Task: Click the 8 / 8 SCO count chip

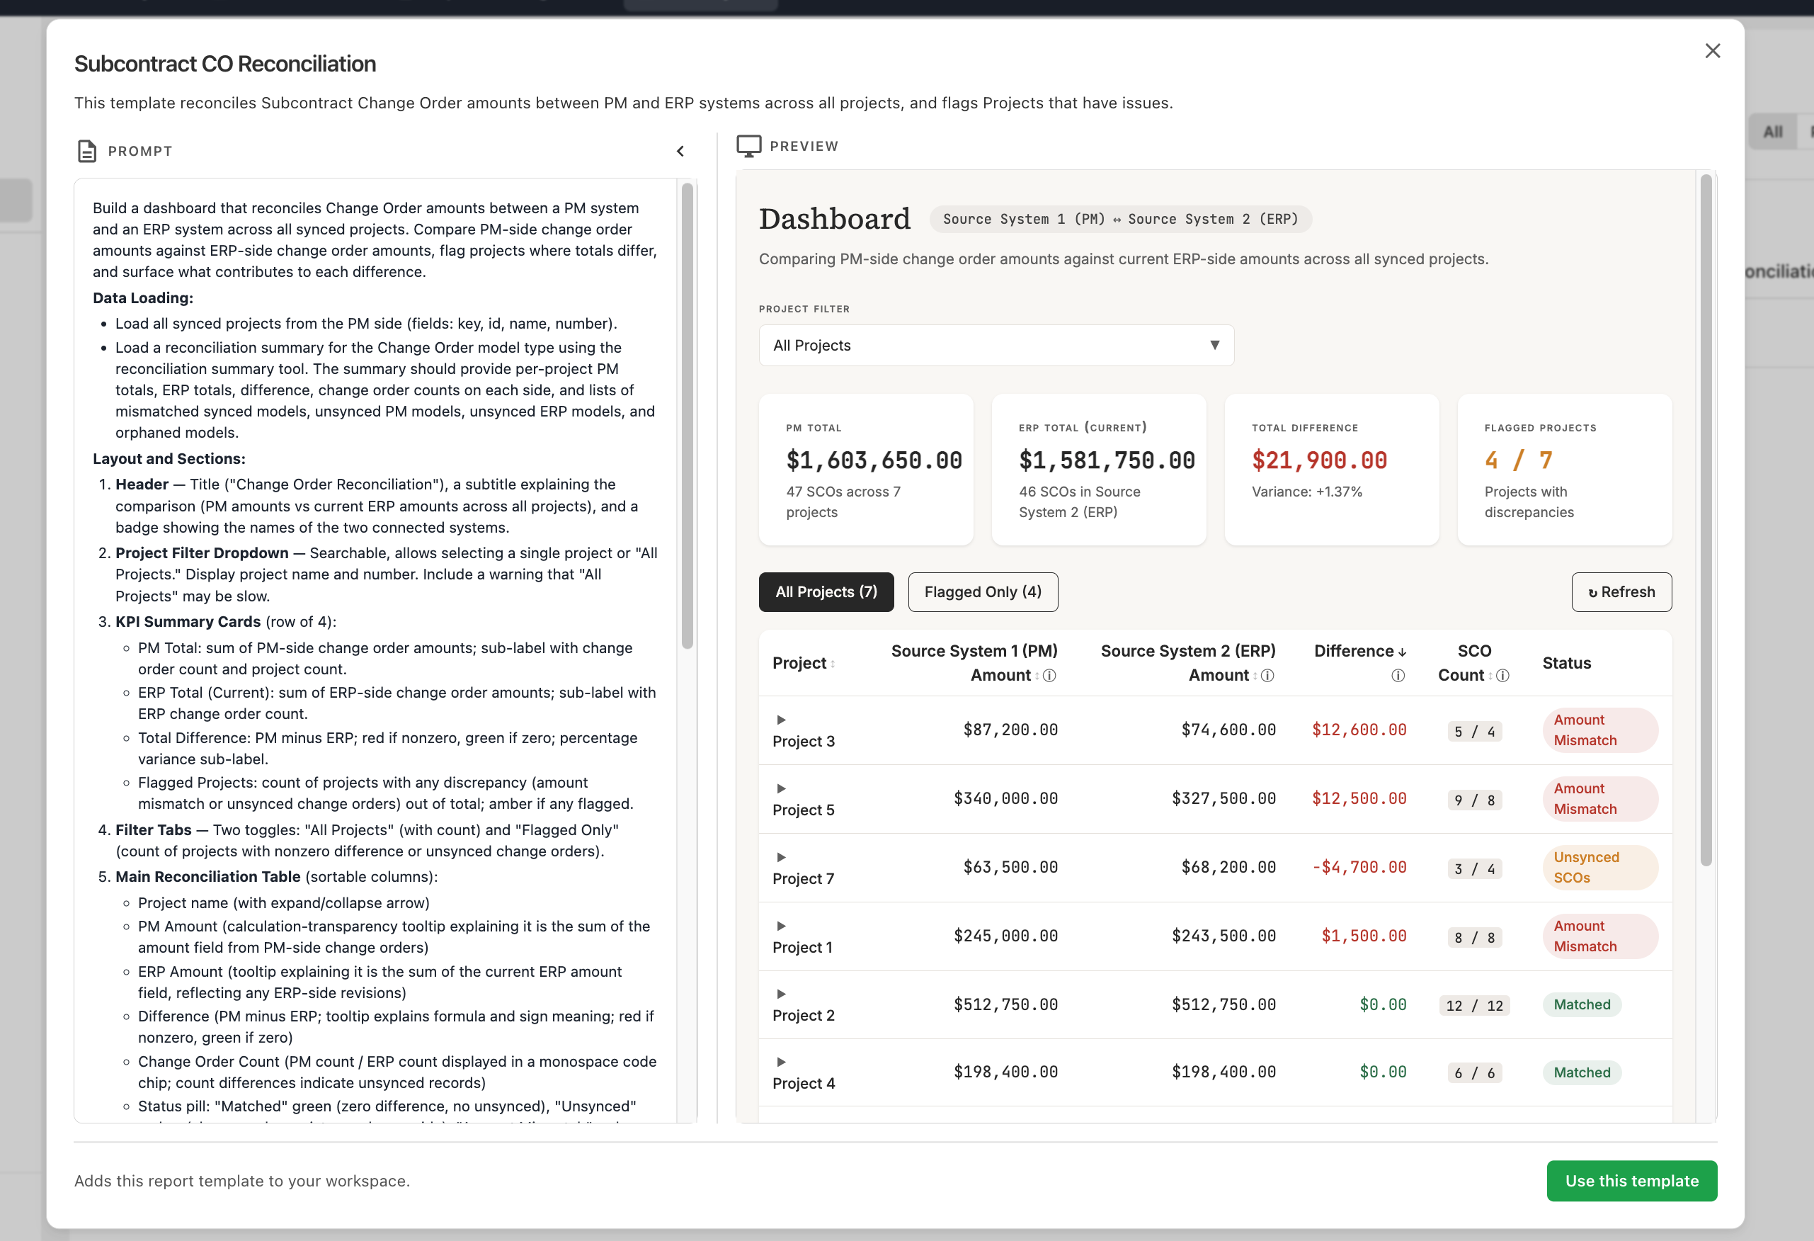Action: tap(1473, 938)
